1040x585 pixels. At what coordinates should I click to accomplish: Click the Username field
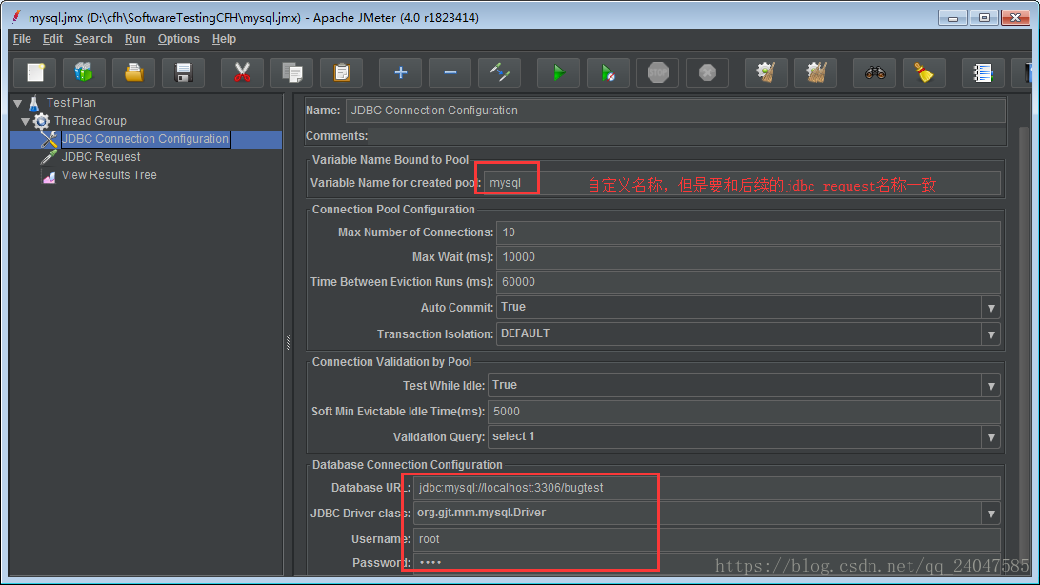pos(707,539)
